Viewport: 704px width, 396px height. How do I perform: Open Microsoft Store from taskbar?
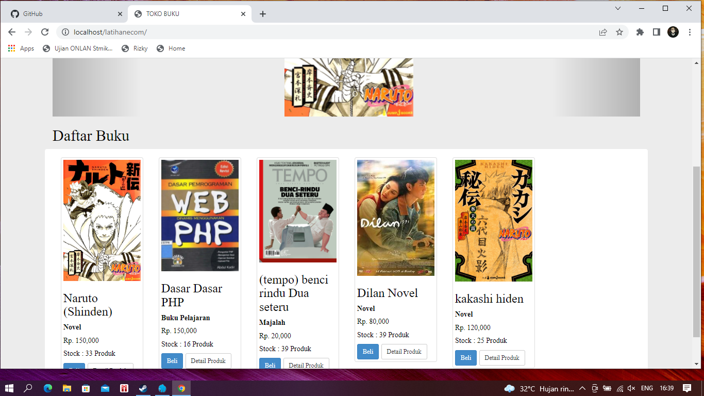click(86, 388)
